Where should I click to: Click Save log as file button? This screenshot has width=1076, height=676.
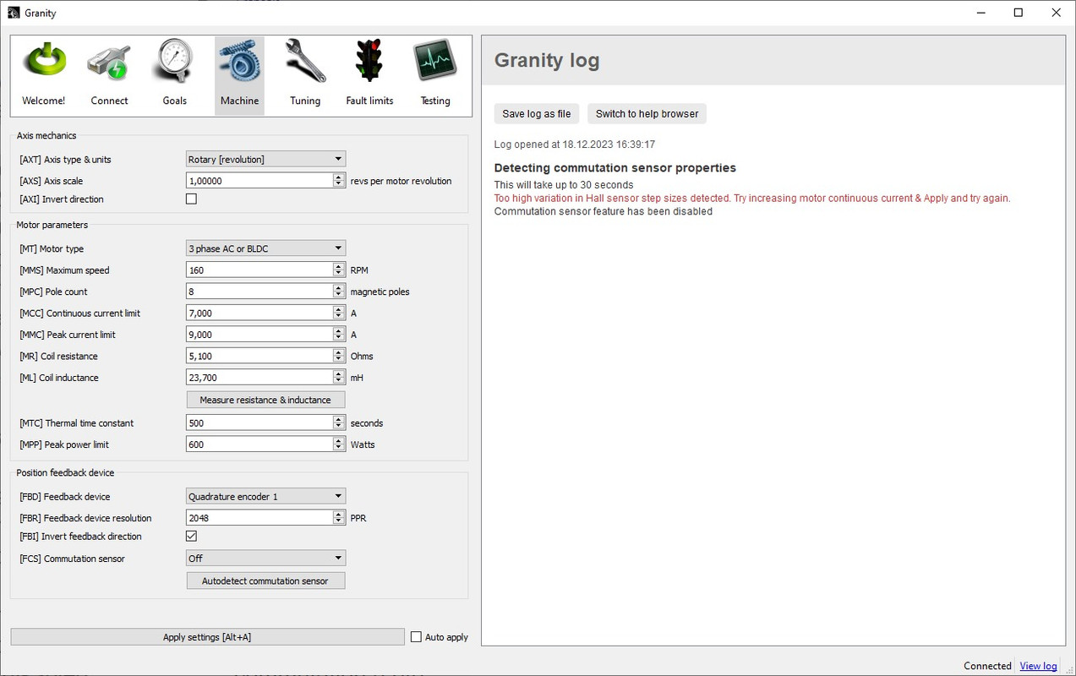click(537, 114)
